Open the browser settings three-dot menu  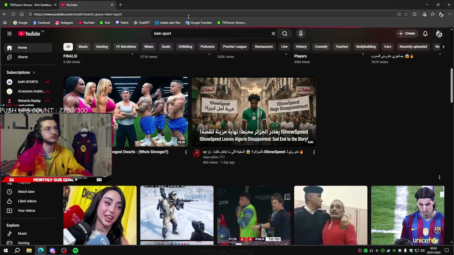450,14
